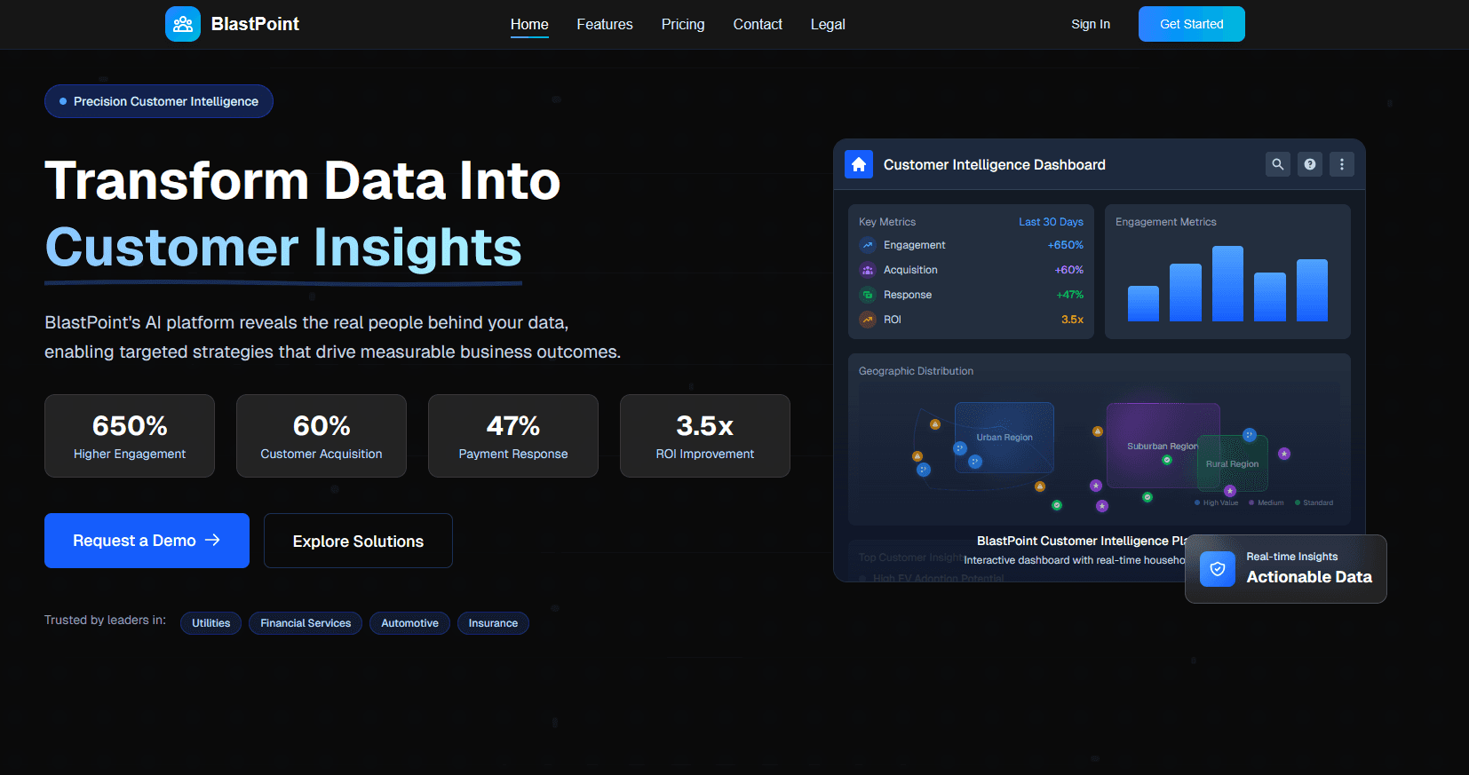Click the dashboard home icon
This screenshot has width=1469, height=775.
[x=858, y=164]
